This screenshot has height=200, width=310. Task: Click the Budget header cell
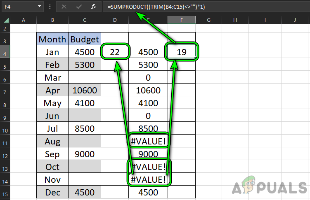(x=85, y=39)
